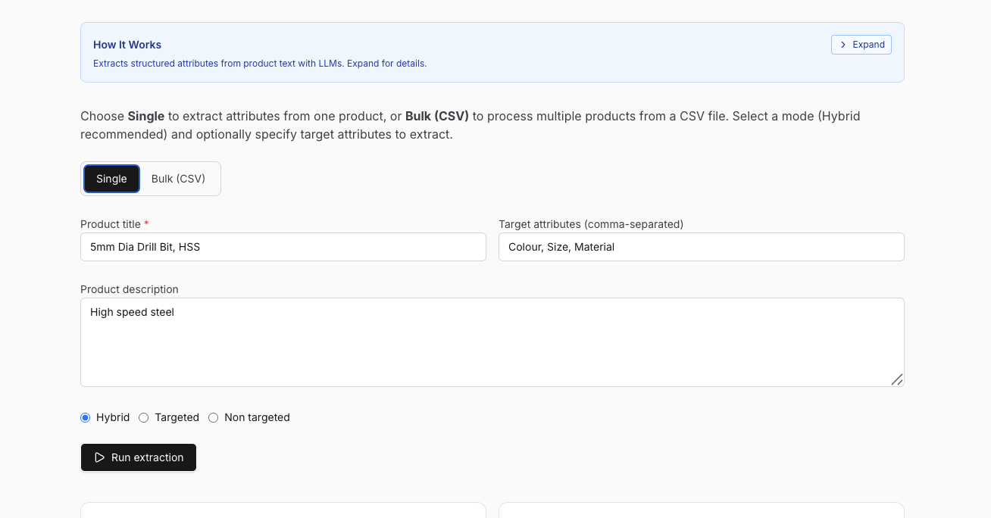
Task: Switch to the Single mode tab
Action: pos(111,179)
